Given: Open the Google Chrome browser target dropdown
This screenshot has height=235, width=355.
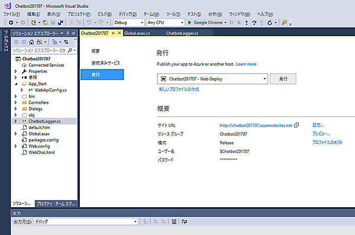Looking at the screenshot, I should click(225, 22).
